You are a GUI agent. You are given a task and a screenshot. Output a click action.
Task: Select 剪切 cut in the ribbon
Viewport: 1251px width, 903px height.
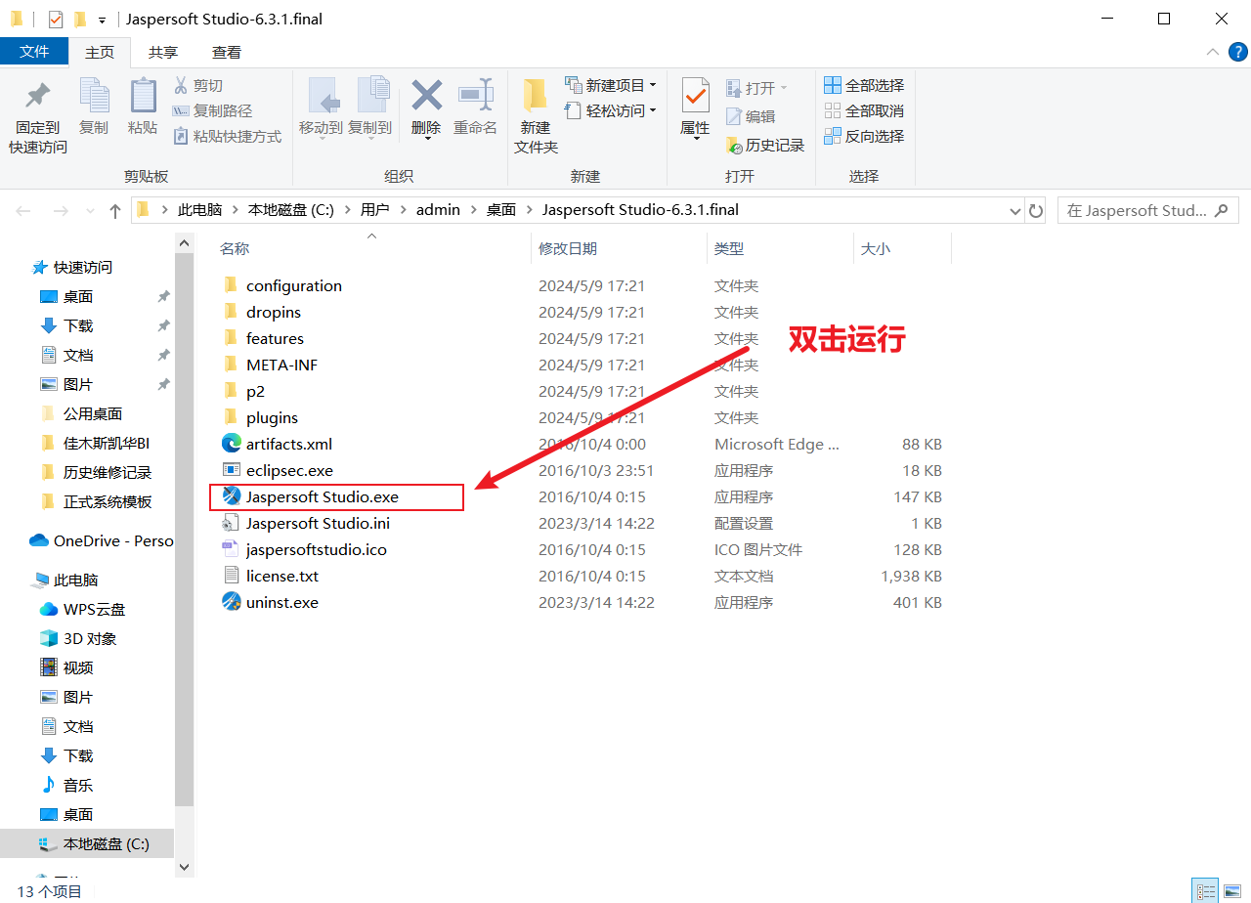pyautogui.click(x=198, y=86)
